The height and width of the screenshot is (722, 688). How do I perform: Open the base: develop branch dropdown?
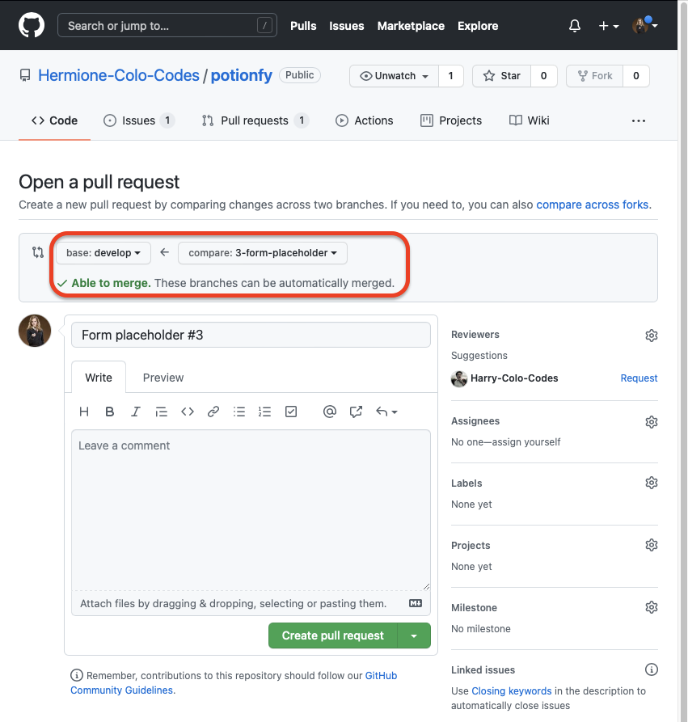pos(103,253)
